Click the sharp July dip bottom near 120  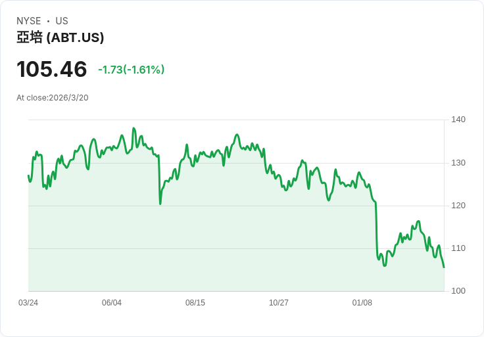[x=160, y=204]
